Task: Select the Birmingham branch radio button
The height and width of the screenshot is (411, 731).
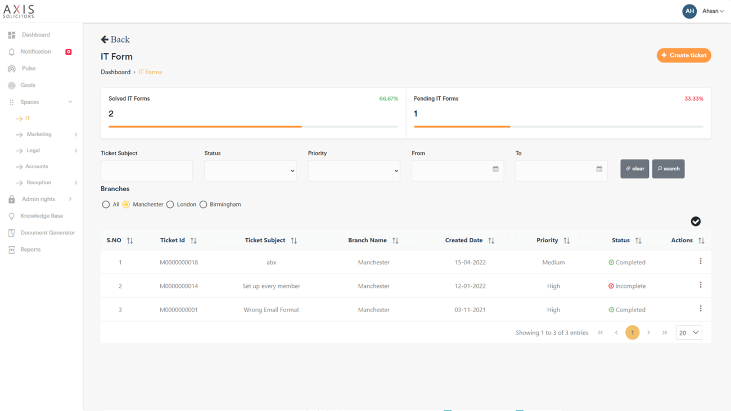Action: (203, 205)
